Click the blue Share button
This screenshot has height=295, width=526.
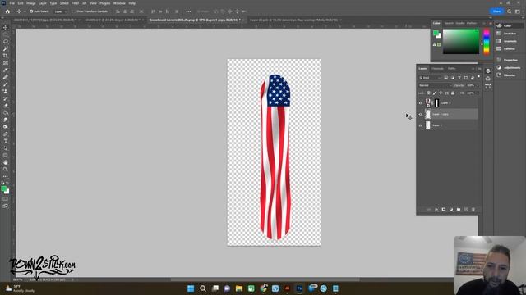(x=496, y=11)
